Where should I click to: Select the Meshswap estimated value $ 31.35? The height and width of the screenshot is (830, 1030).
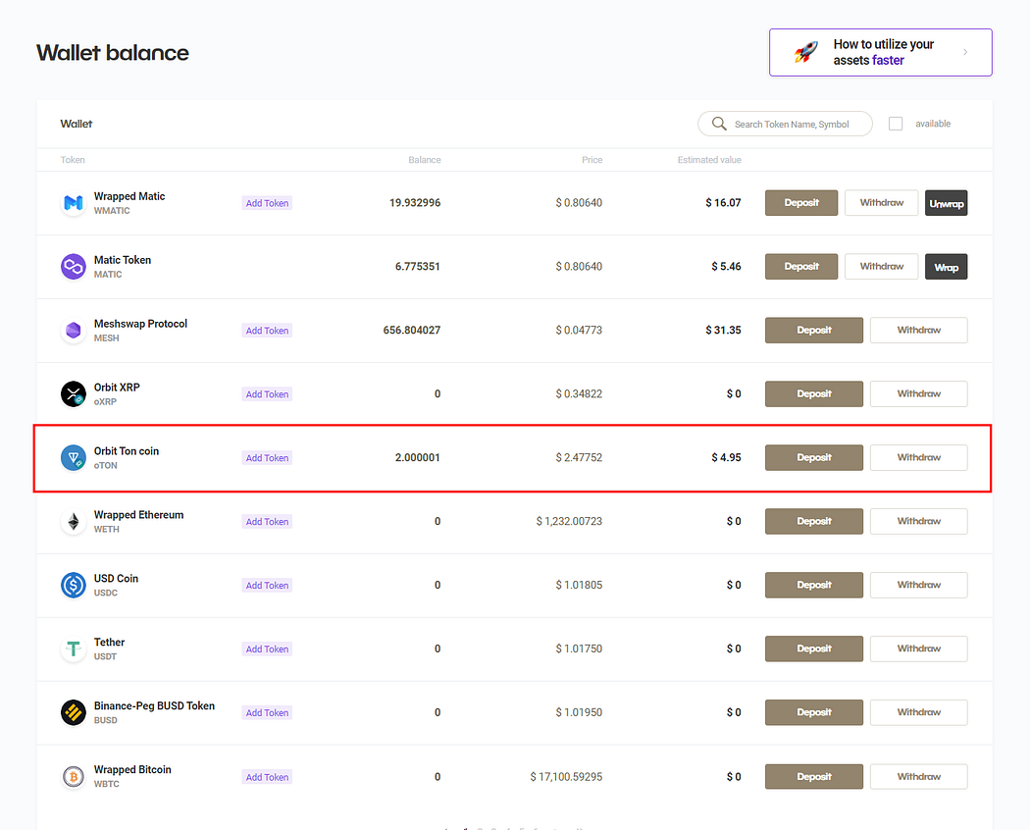[x=723, y=331]
